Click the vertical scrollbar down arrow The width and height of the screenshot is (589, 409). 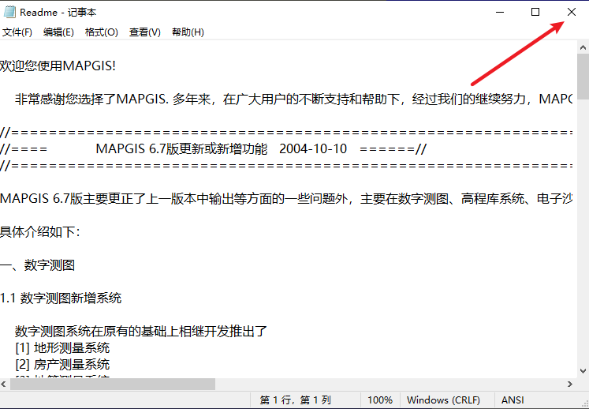pos(583,370)
